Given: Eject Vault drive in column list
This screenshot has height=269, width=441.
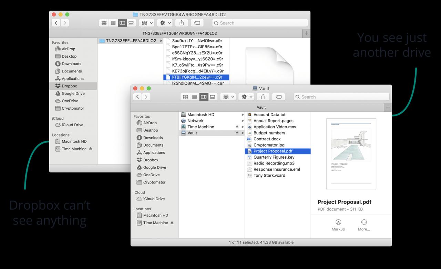Looking at the screenshot, I should click(x=237, y=133).
